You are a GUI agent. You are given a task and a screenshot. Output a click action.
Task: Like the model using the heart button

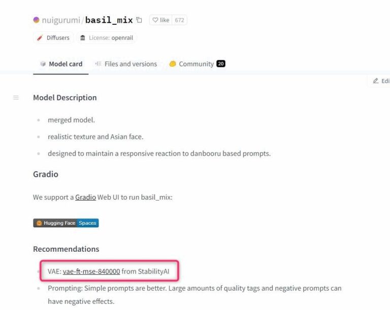point(161,20)
